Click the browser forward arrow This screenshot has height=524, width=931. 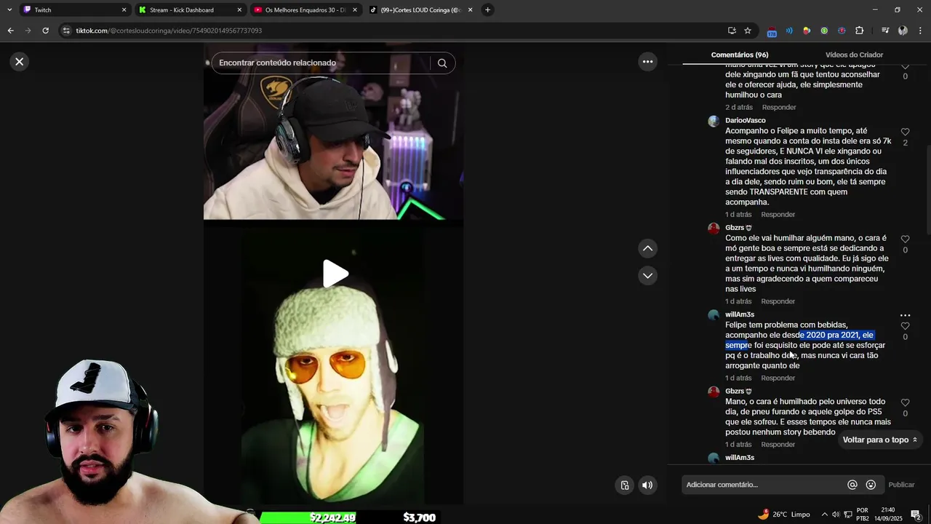pos(28,31)
